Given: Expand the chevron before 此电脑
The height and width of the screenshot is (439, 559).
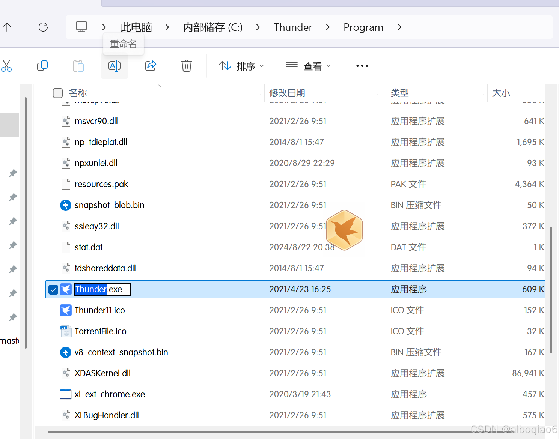Looking at the screenshot, I should point(104,27).
